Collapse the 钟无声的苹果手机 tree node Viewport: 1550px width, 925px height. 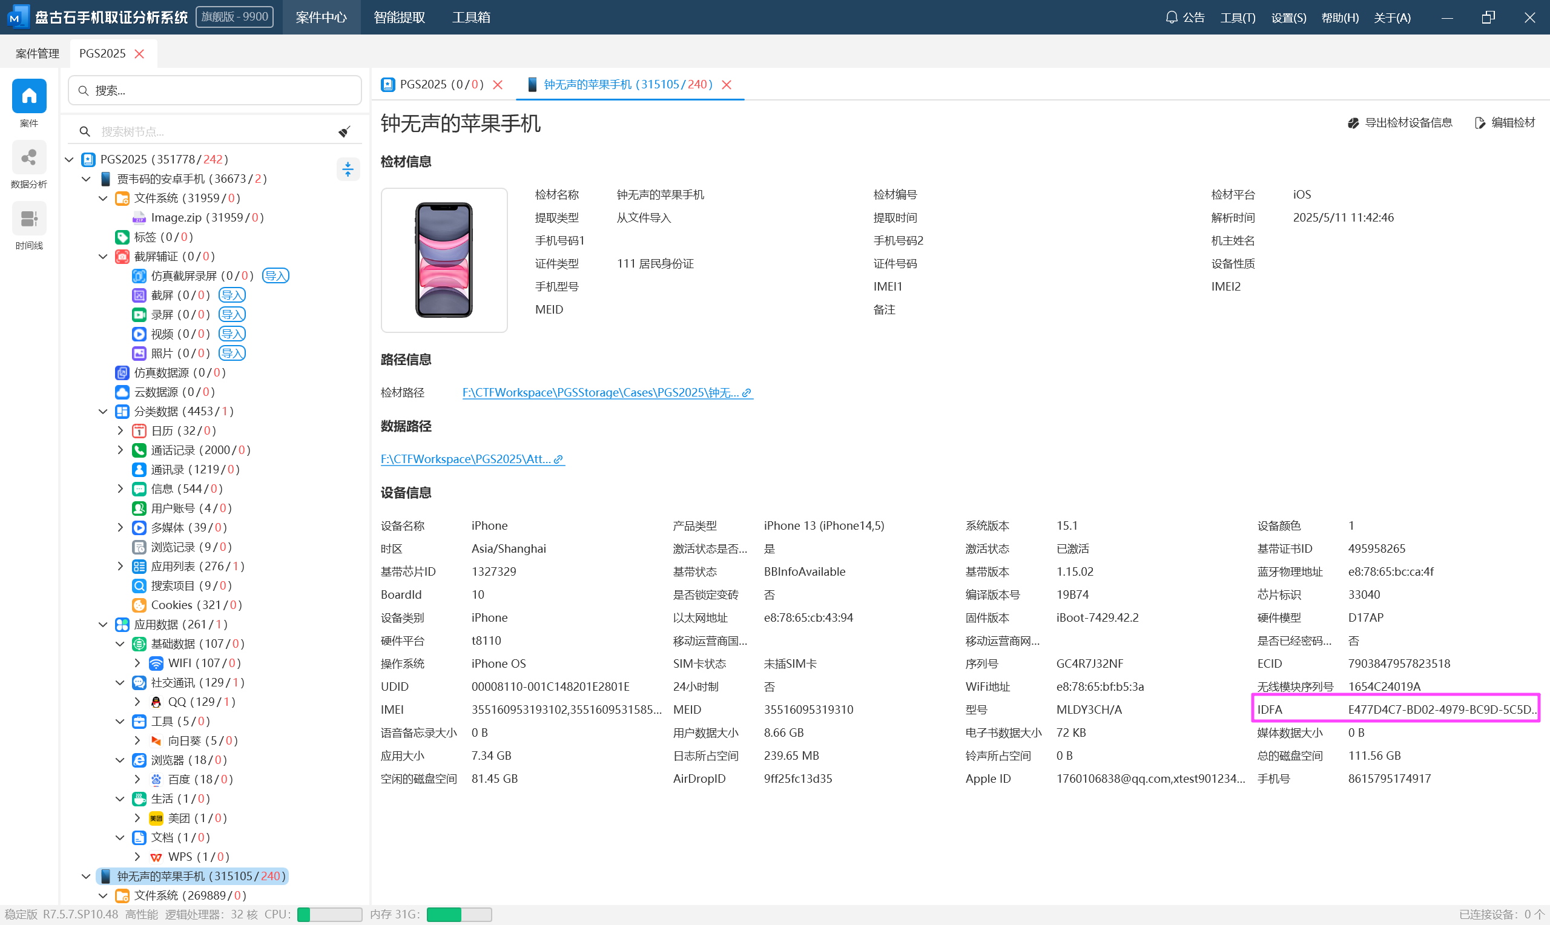tap(86, 877)
